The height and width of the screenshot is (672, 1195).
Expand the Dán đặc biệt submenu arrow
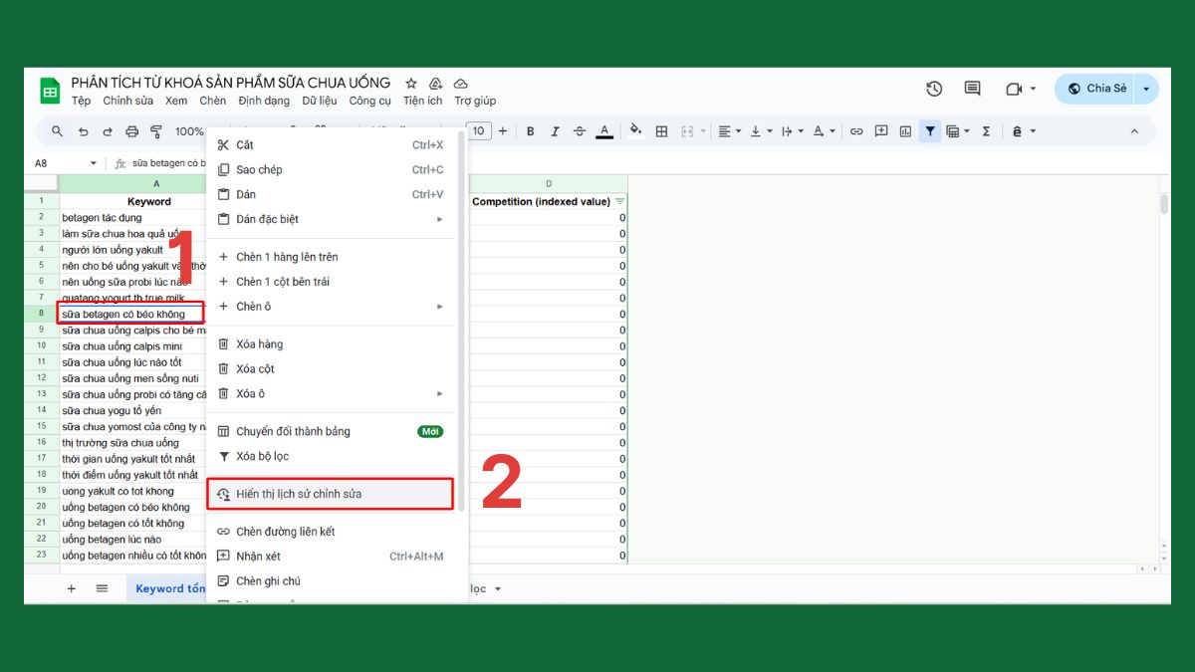coord(438,219)
